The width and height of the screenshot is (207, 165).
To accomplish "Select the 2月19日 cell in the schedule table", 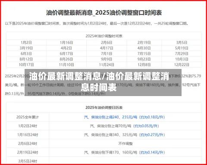I will click(x=144, y=43).
